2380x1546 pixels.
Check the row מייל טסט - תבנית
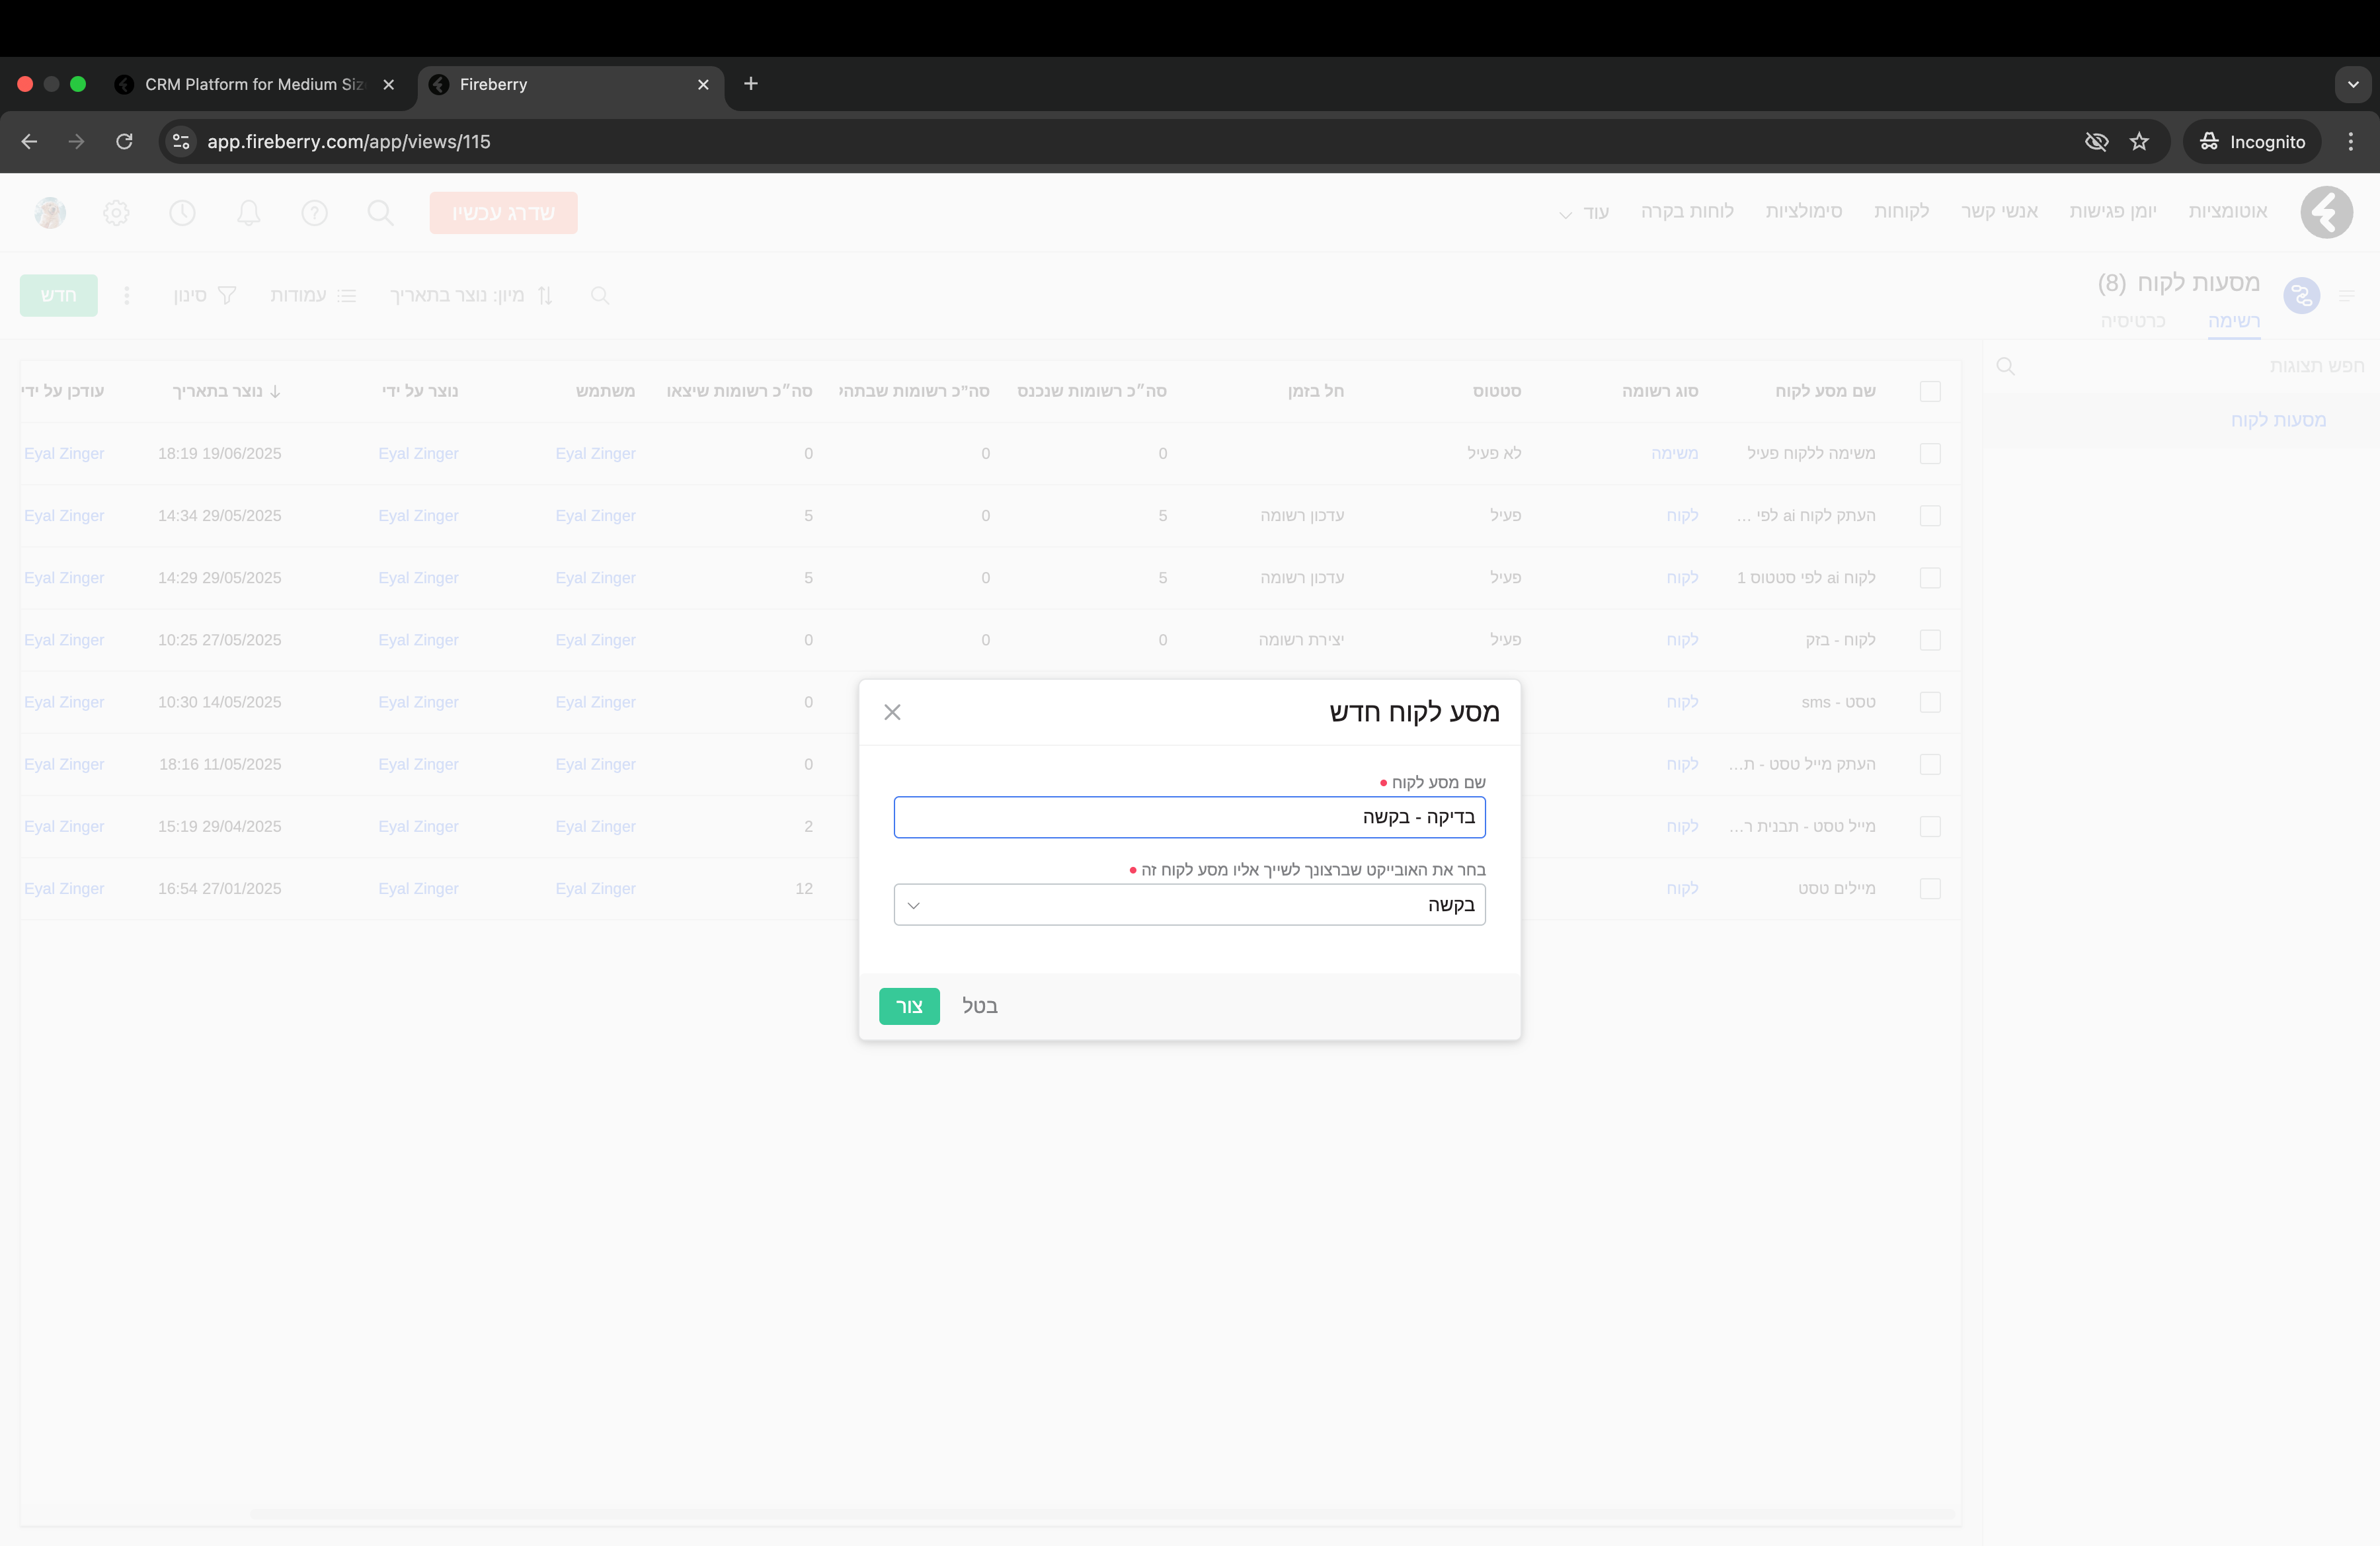(1930, 826)
